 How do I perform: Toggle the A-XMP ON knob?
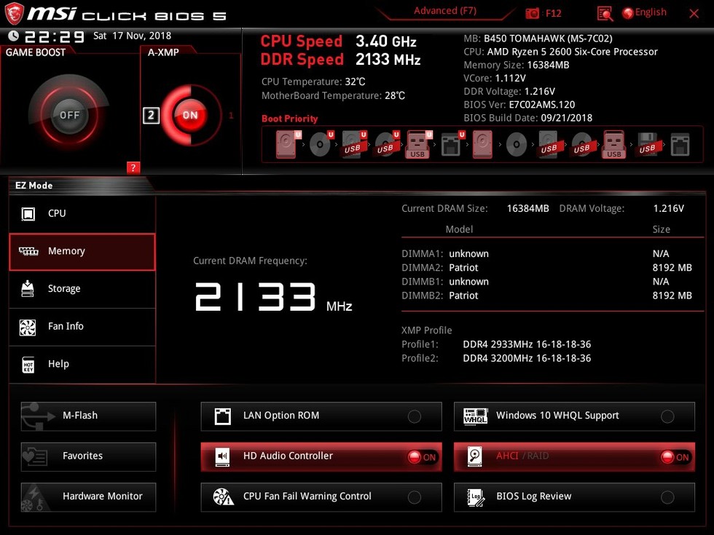(x=191, y=115)
